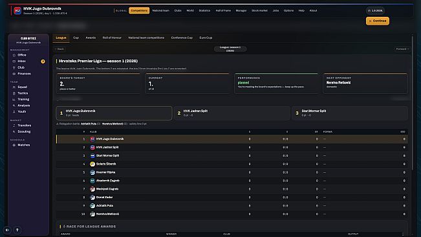Click the Solaris Šibenik club crest
Viewport: 421px width, 237px height.
pos(92,164)
